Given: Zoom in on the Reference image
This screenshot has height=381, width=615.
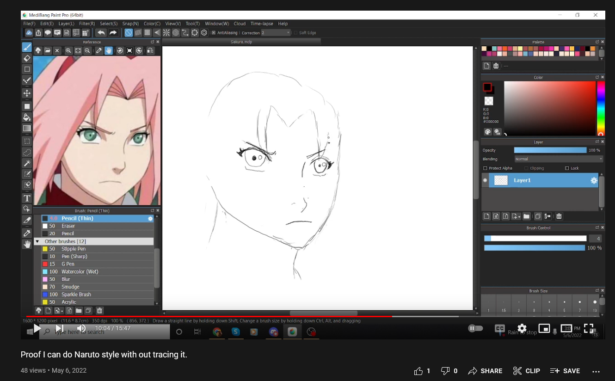Looking at the screenshot, I should [68, 50].
